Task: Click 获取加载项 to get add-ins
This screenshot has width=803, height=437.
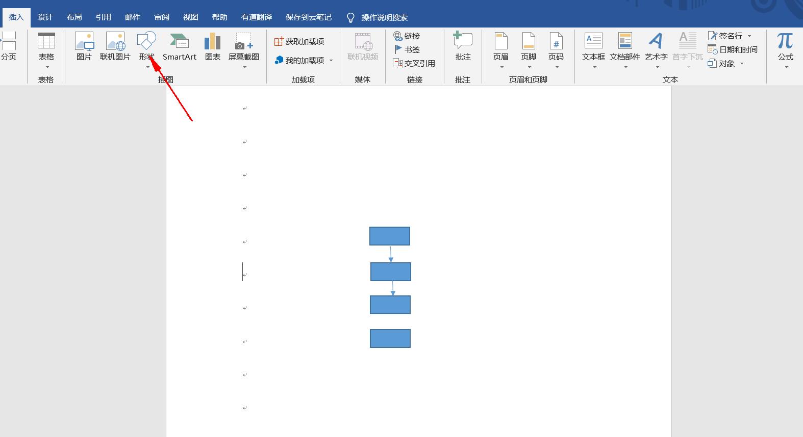Action: tap(299, 42)
